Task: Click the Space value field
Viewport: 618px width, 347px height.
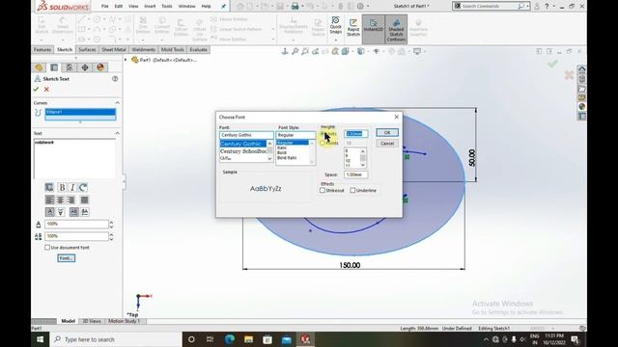Action: point(356,174)
